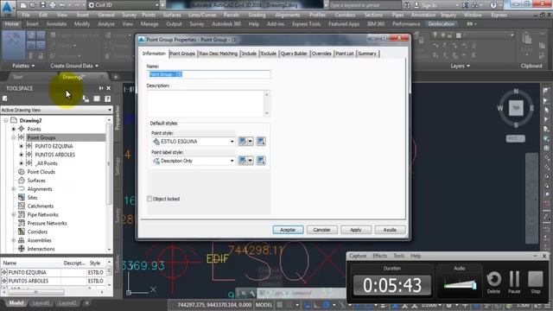The width and height of the screenshot is (553, 311).
Task: Click the Corridors icon in tree
Action: pyautogui.click(x=21, y=232)
